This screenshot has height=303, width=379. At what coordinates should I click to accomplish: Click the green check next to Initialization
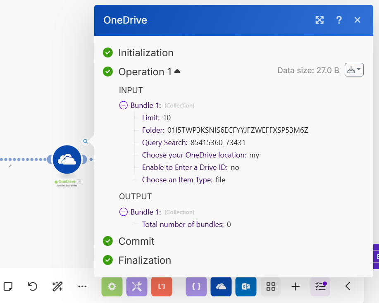pos(108,52)
